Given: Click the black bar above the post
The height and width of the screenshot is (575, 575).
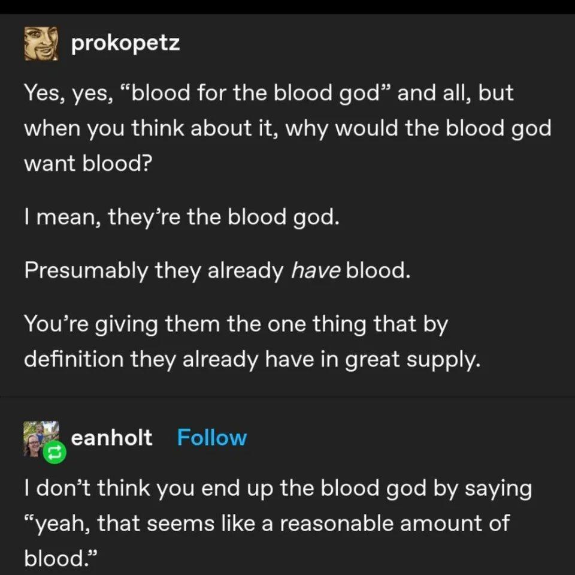Looking at the screenshot, I should [287, 7].
